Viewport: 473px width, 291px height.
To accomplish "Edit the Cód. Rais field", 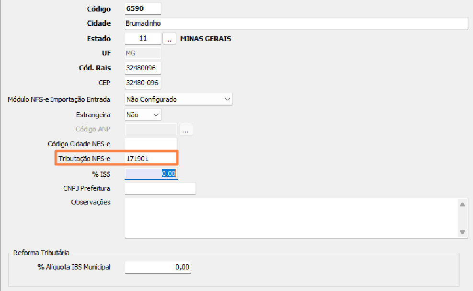I will (143, 68).
